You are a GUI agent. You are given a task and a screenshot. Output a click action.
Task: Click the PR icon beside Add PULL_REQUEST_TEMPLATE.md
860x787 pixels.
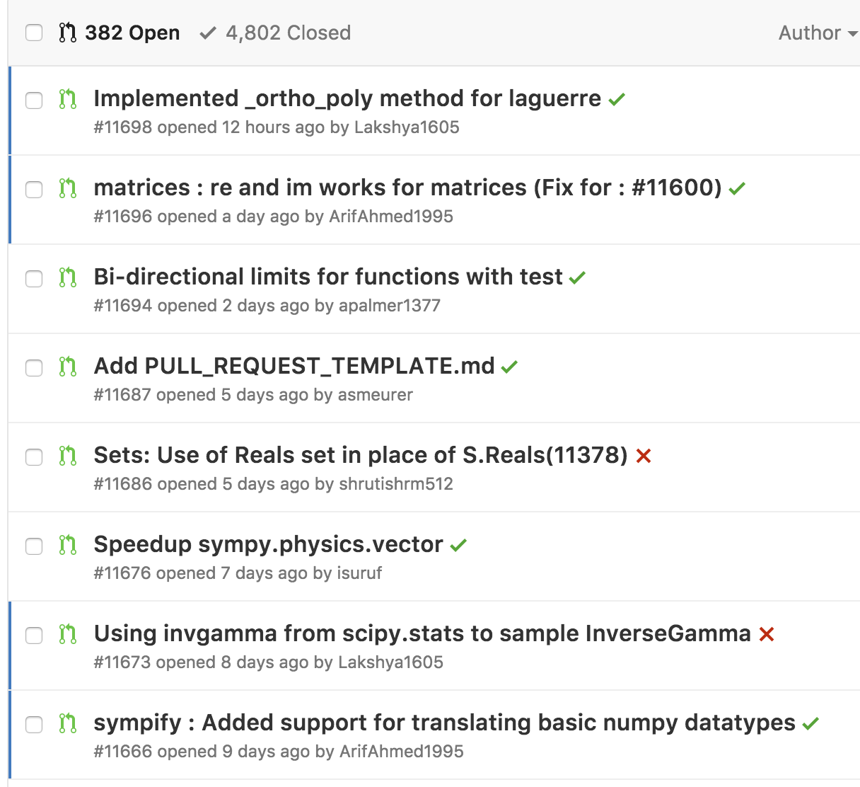68,367
